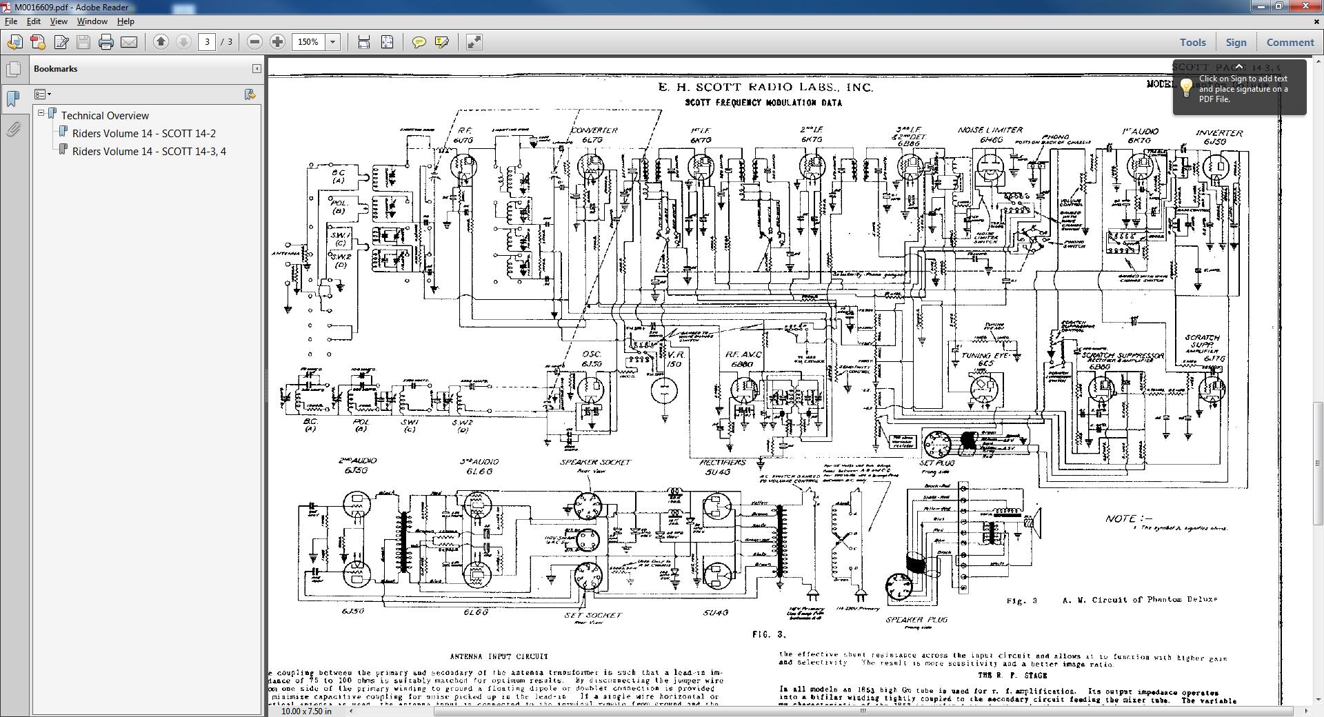This screenshot has width=1324, height=717.
Task: Fit one full page icon
Action: [387, 42]
